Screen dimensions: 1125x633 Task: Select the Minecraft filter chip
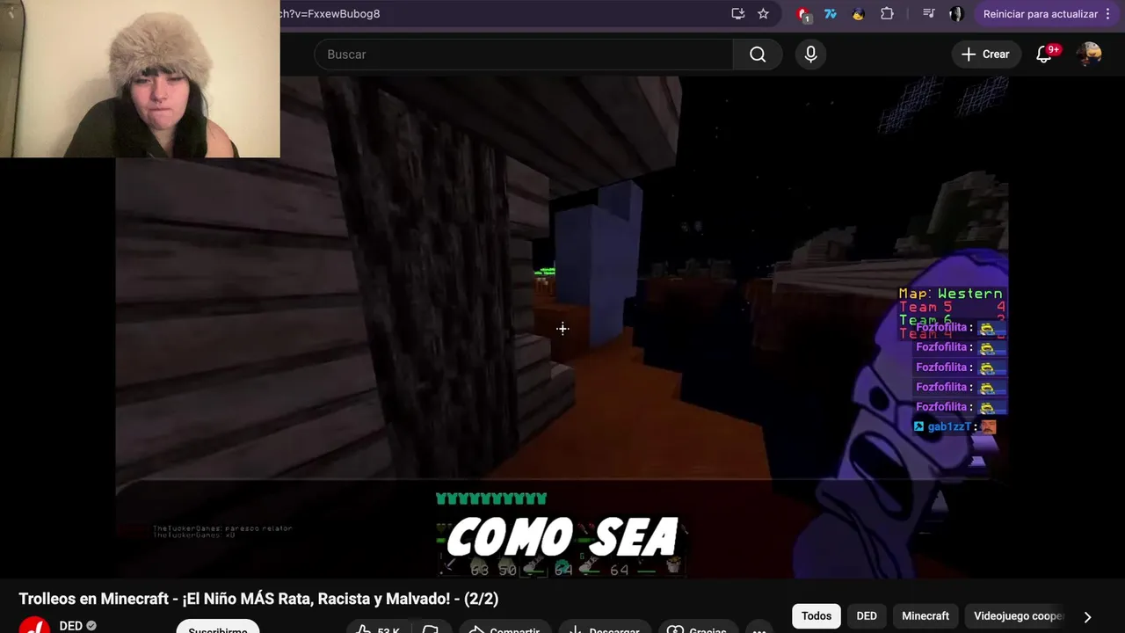coord(925,616)
